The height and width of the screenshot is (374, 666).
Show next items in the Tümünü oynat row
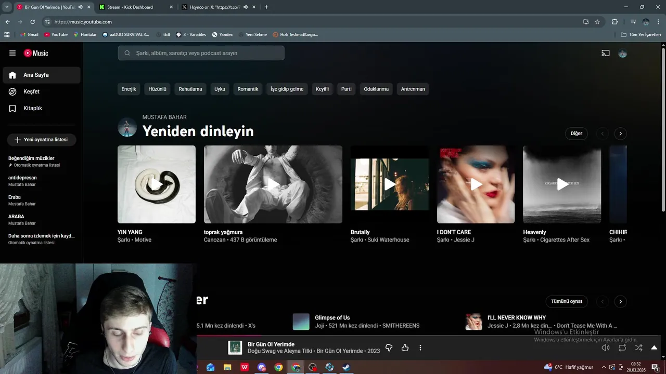(x=620, y=301)
